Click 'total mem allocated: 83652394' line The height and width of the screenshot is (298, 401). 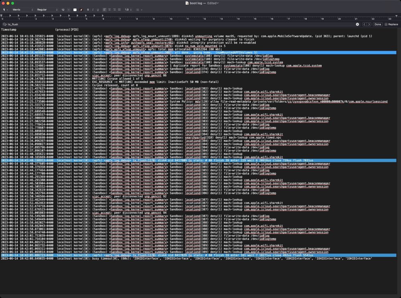tap(111, 49)
